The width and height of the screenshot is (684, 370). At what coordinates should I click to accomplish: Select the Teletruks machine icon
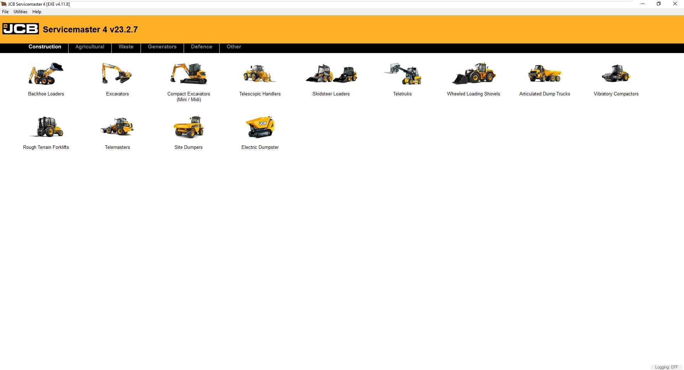(402, 74)
